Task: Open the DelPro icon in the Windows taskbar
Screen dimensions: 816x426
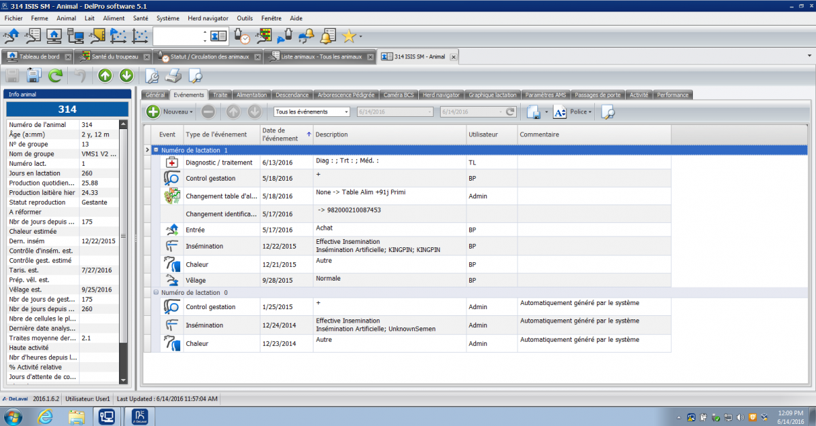Action: pos(138,415)
